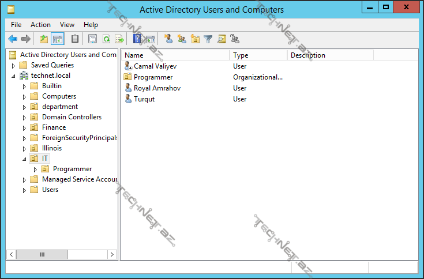Create a new user with toolbar icon
The height and width of the screenshot is (279, 424).
168,39
